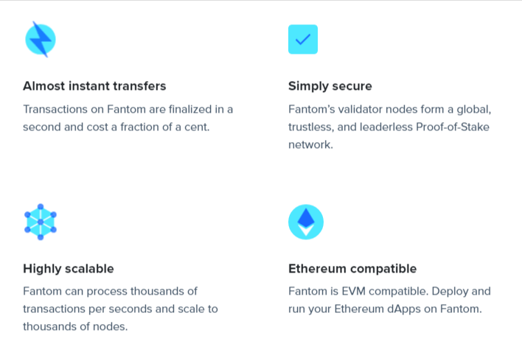This screenshot has height=355, width=522.
Task: Click text 'Fantom can process thousands of'
Action: (x=110, y=291)
